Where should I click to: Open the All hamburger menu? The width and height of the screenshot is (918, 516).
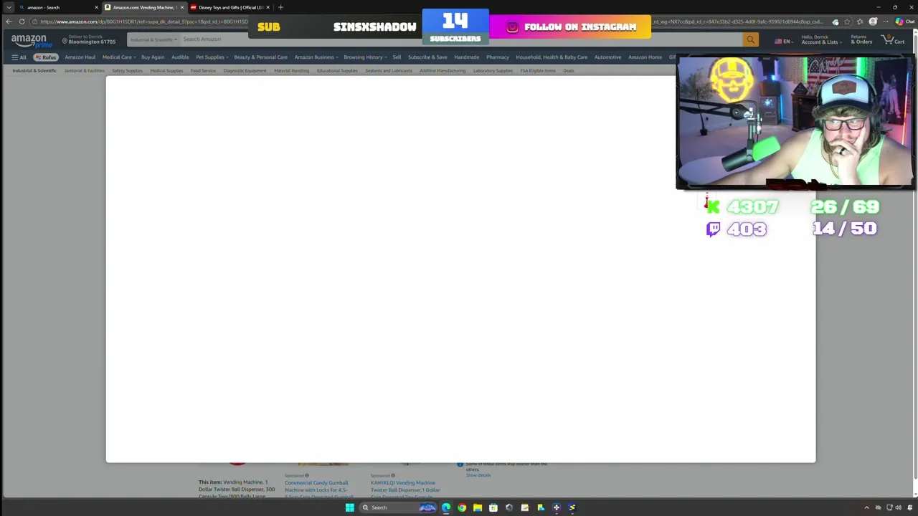[x=19, y=57]
